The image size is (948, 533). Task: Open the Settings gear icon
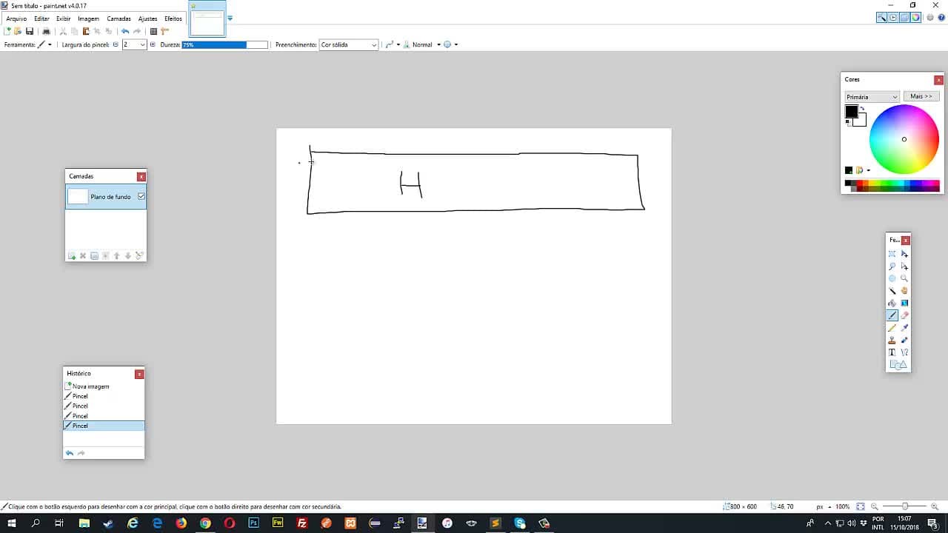tap(930, 18)
